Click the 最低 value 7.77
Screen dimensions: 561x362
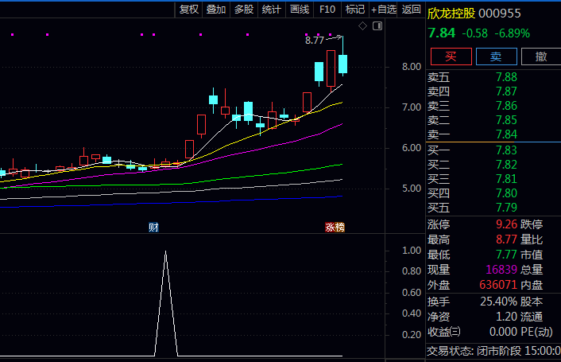pos(506,255)
